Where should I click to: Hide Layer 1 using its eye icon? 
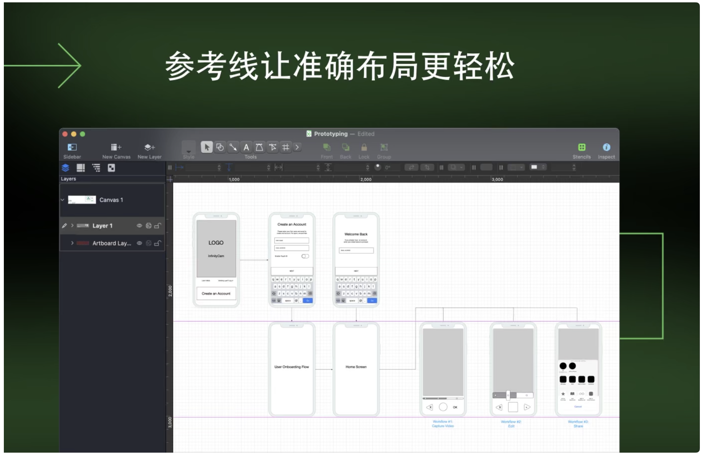point(139,226)
